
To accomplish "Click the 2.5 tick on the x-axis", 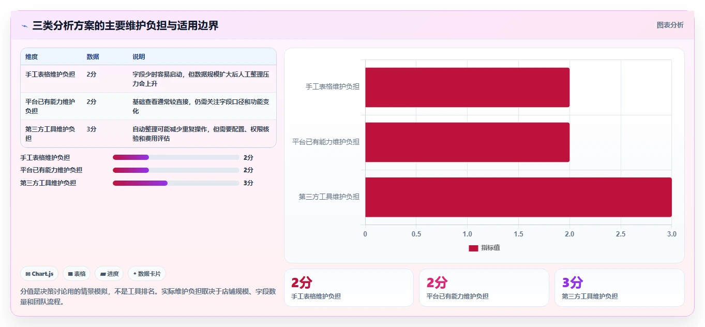I will (x=621, y=234).
